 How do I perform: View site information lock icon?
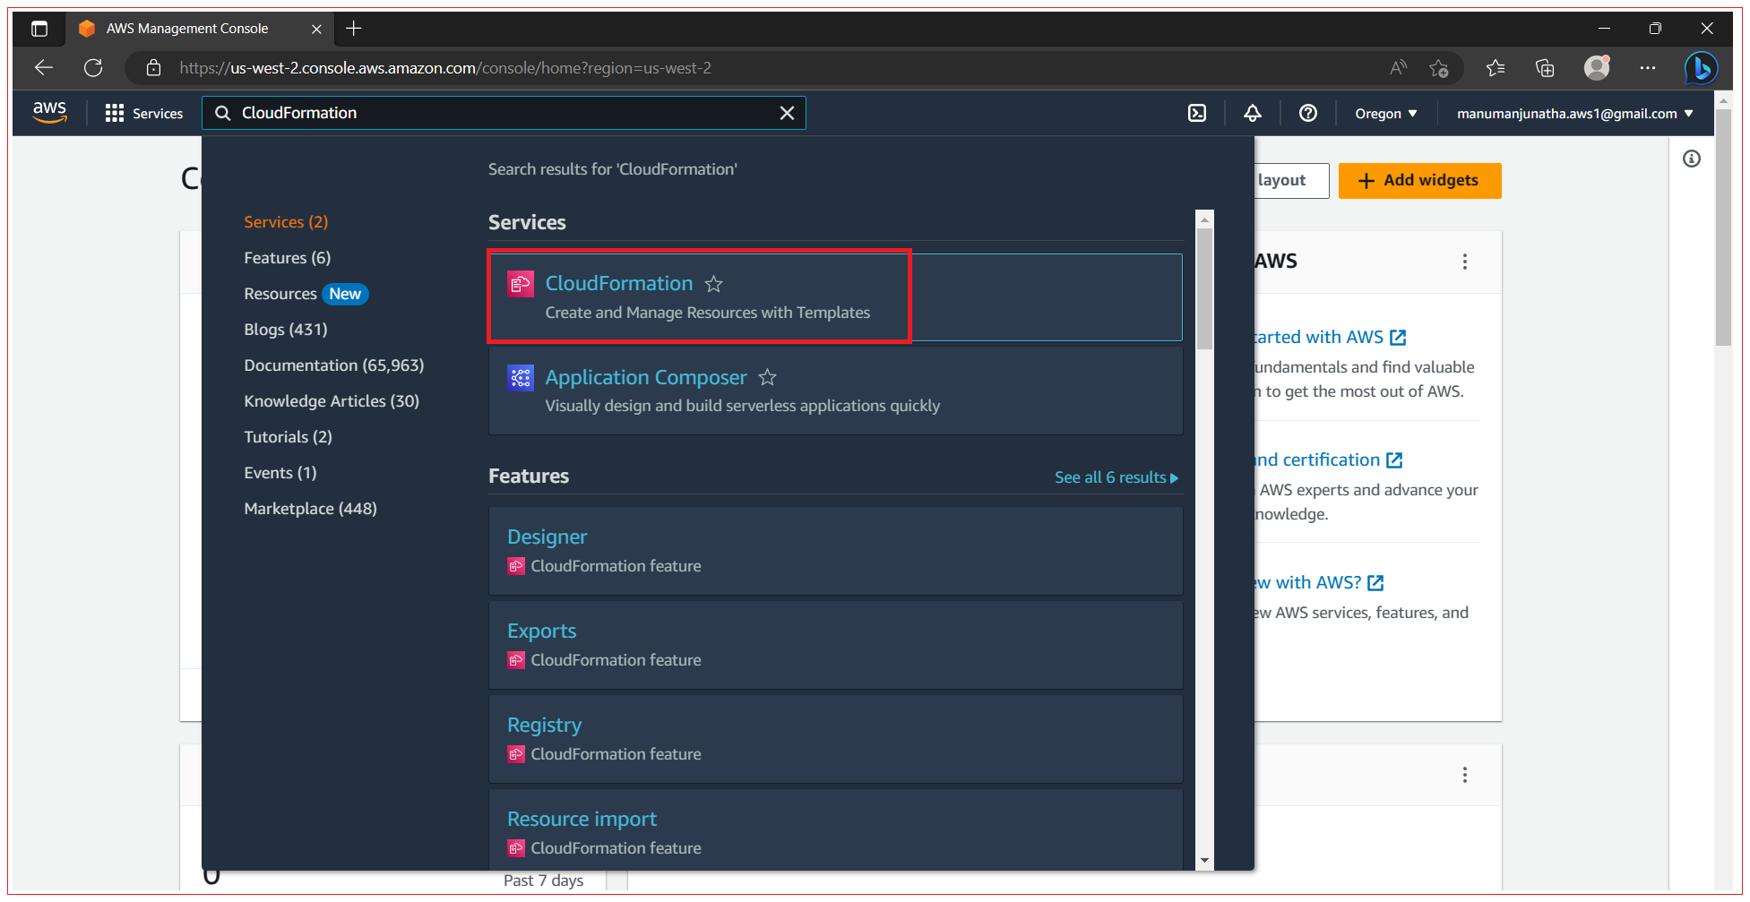point(153,68)
